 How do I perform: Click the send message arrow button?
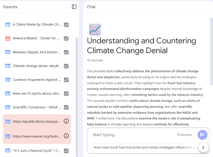(202, 135)
